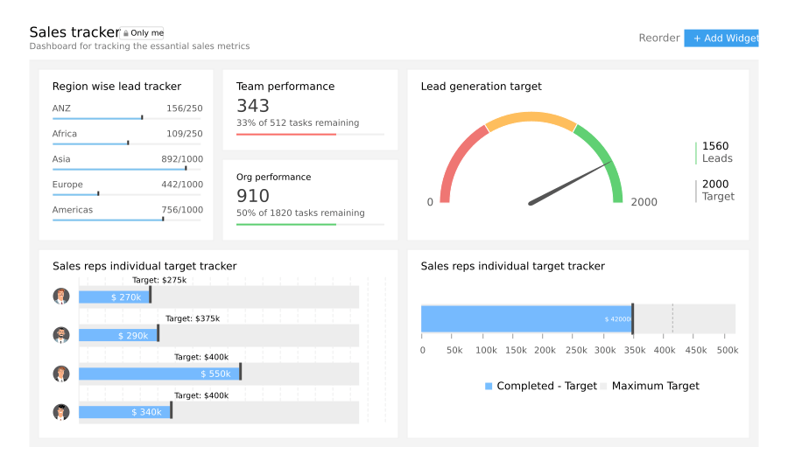This screenshot has height=475, width=788.
Task: Click the green segment of lead gauge
Action: click(x=605, y=160)
